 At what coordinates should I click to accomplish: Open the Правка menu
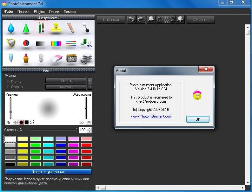[23, 12]
